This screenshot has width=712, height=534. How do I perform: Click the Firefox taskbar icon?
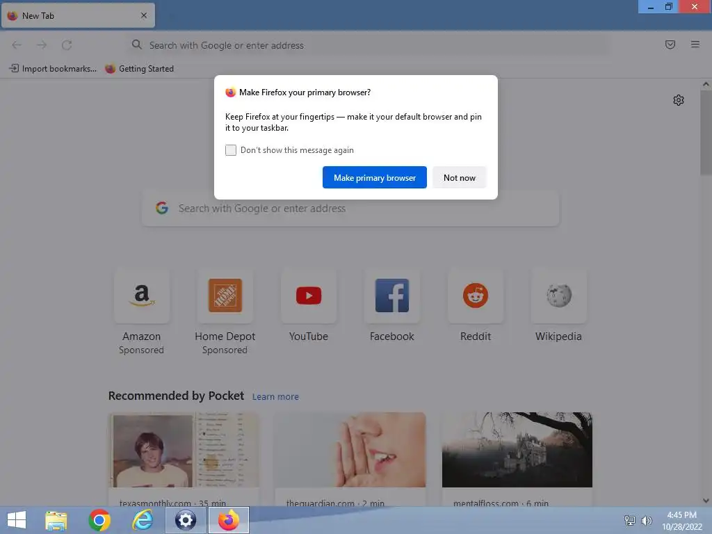pyautogui.click(x=228, y=520)
